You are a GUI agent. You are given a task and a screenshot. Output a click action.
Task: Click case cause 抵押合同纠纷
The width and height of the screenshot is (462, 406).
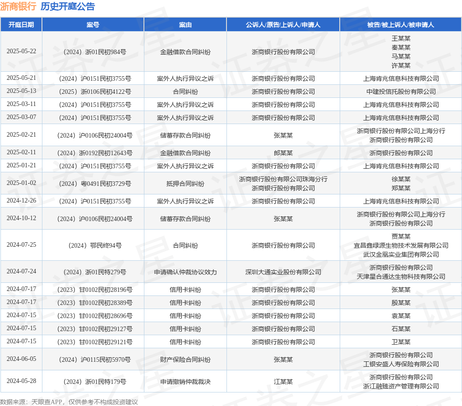tap(185, 184)
